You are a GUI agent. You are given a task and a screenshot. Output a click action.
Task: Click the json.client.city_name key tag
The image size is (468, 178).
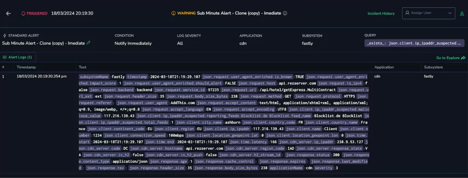coord(199,122)
